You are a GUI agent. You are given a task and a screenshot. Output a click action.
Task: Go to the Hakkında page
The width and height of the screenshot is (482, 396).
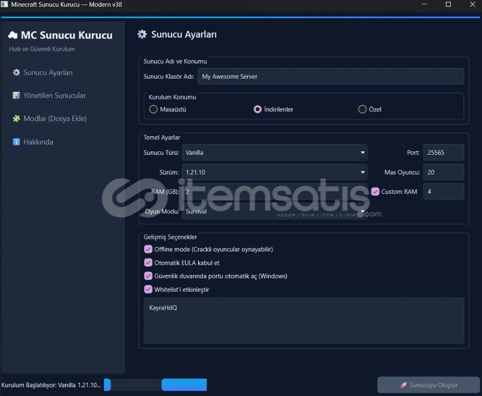click(x=38, y=142)
